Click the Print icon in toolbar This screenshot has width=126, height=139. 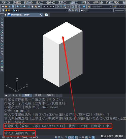tap(17, 7)
